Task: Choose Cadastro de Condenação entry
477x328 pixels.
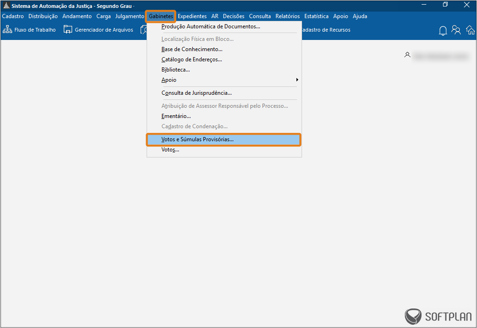Action: click(x=224, y=126)
